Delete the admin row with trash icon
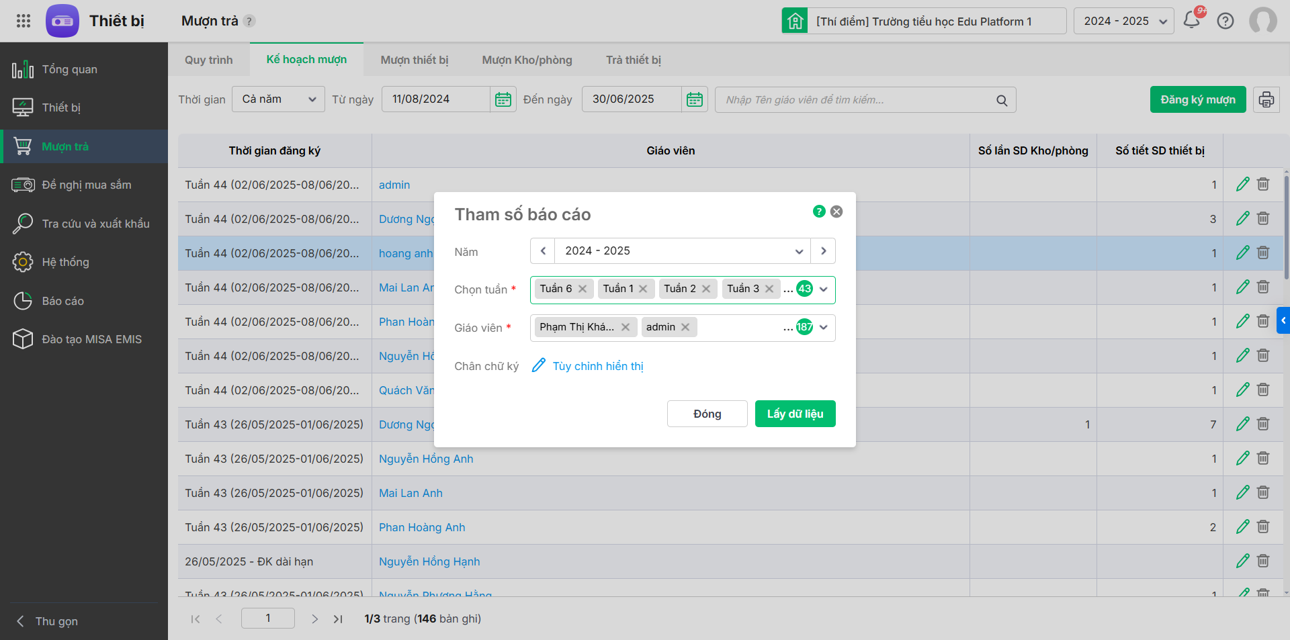This screenshot has height=640, width=1290. point(1263,185)
